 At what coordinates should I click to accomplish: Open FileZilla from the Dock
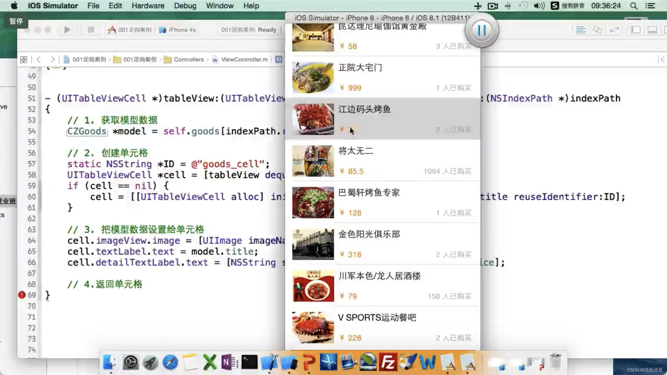388,362
